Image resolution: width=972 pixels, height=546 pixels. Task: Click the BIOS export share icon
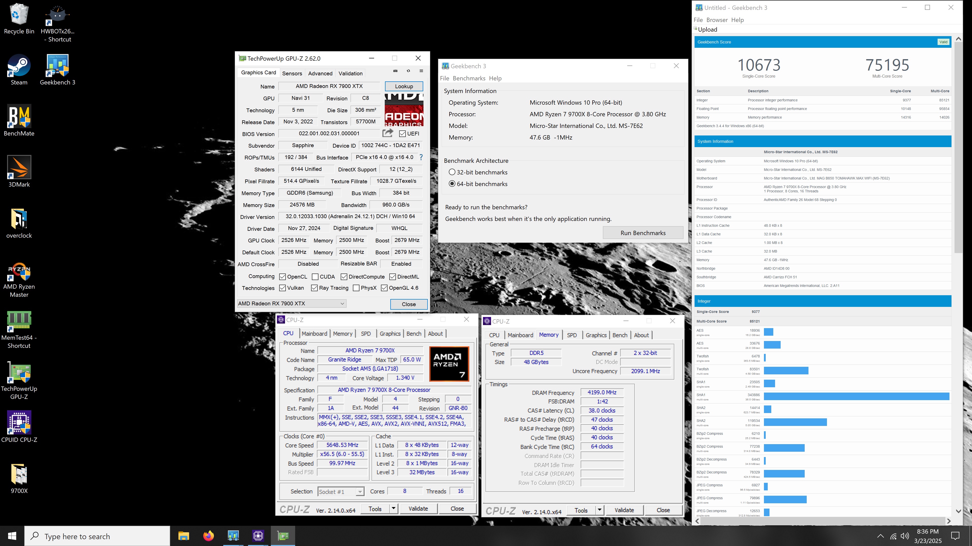(388, 133)
